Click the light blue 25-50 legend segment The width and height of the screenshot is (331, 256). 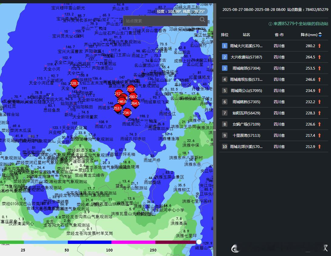46,242
